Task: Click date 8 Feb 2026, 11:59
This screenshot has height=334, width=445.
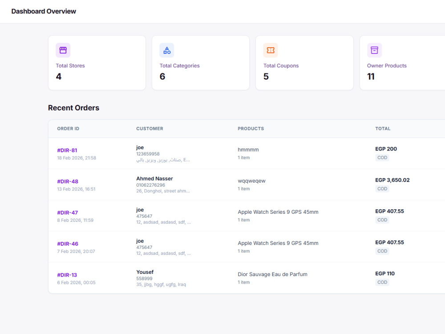Action: pos(75,220)
